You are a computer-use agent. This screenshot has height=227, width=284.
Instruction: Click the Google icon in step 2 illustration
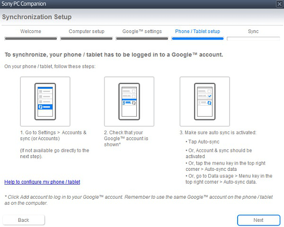click(124, 103)
